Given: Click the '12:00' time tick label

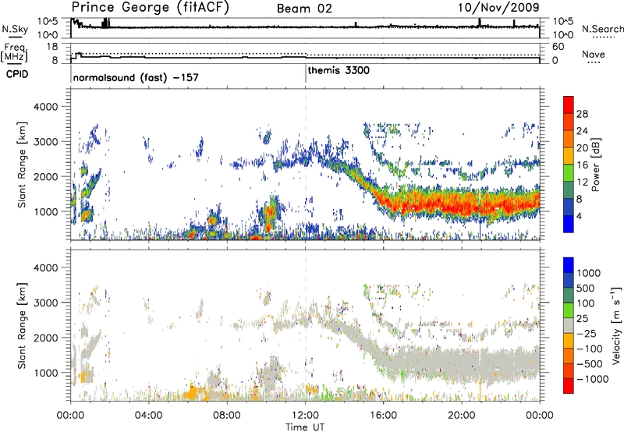Looking at the screenshot, I should (305, 416).
